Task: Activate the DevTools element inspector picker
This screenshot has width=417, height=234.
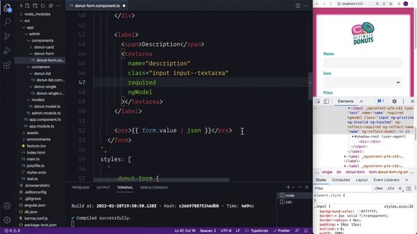Action: pyautogui.click(x=318, y=101)
